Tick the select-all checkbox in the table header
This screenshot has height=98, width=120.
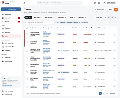coord(27,28)
